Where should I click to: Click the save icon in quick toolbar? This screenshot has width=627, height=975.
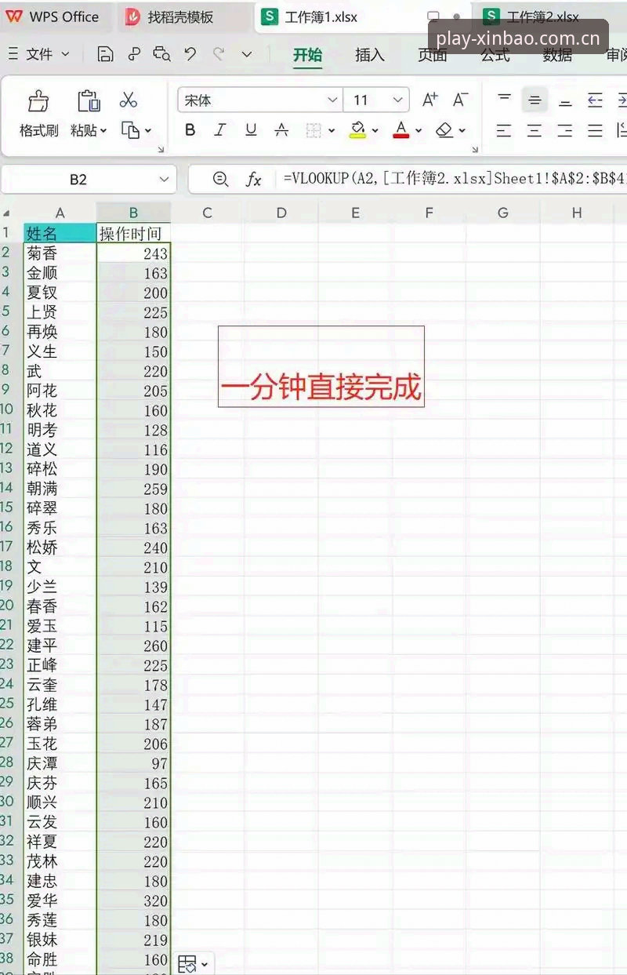point(105,54)
